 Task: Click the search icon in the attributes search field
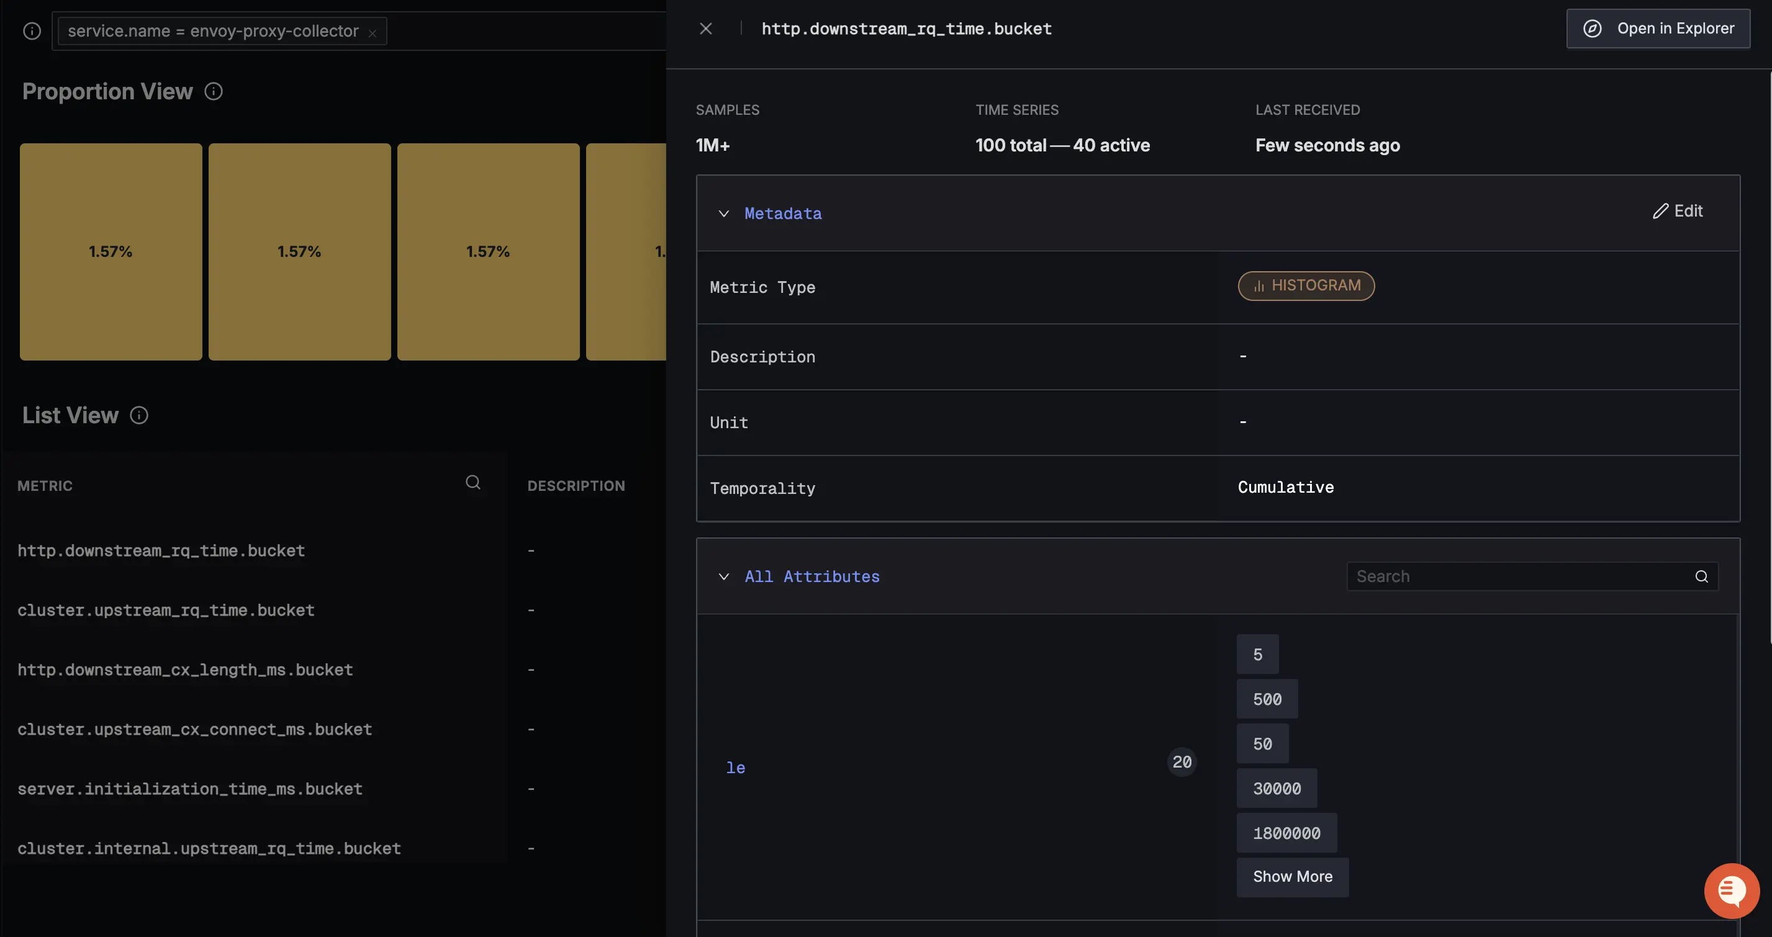[x=1702, y=576]
